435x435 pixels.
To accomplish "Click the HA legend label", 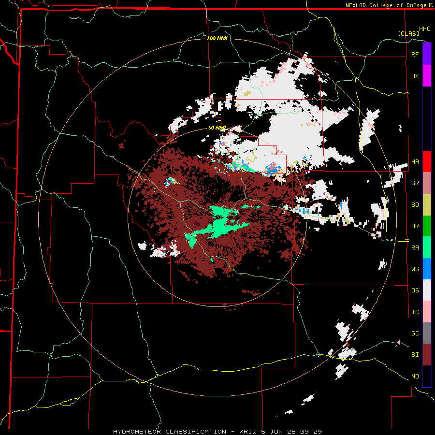I will click(x=415, y=162).
